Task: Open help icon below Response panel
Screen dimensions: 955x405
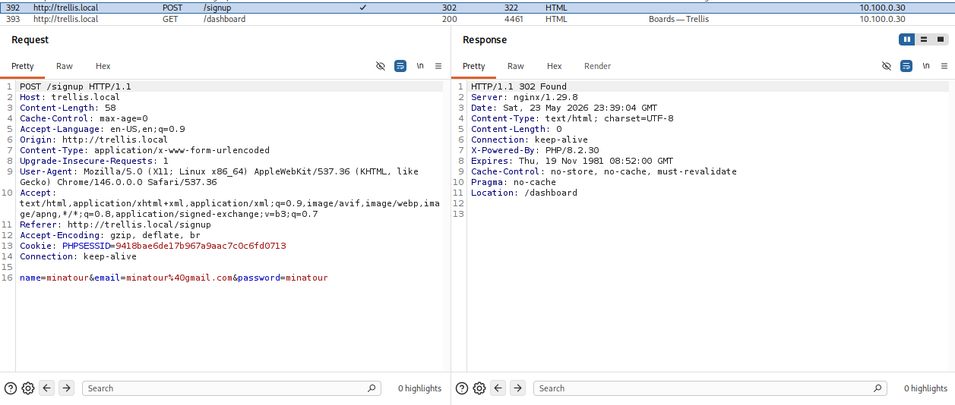Action: [462, 388]
